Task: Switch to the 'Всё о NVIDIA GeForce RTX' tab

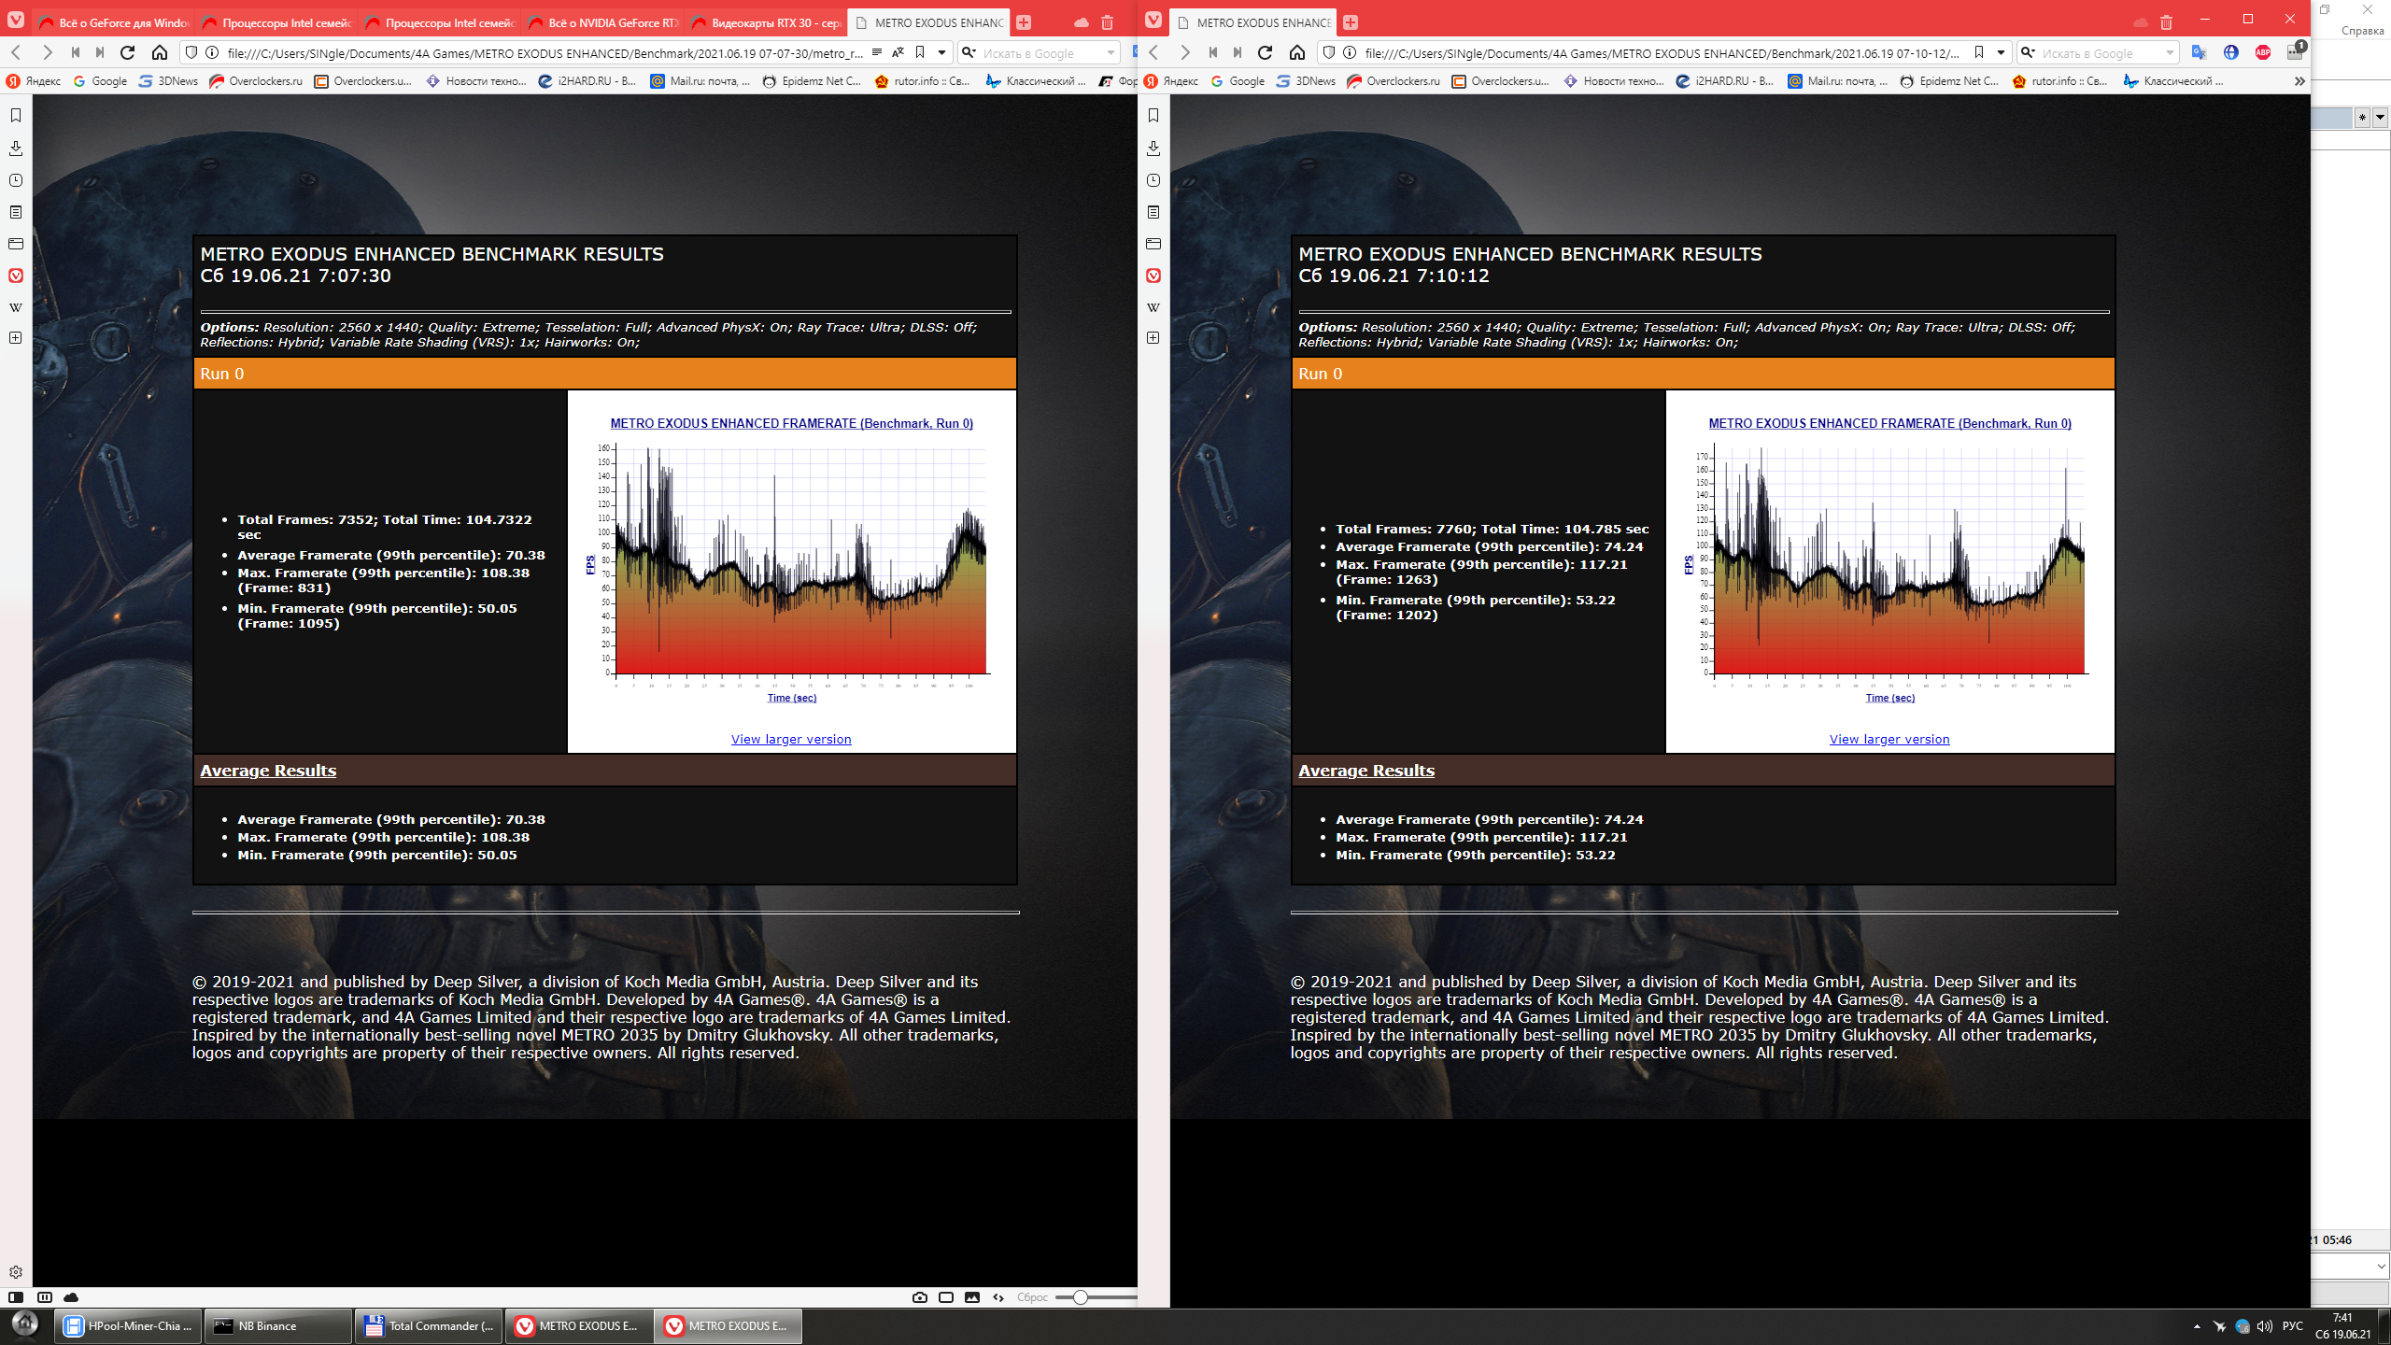Action: click(x=603, y=22)
